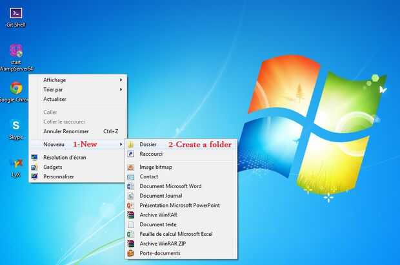The image size is (400, 265).
Task: Create a Présentation Microsoft PowerPoint
Action: [181, 206]
